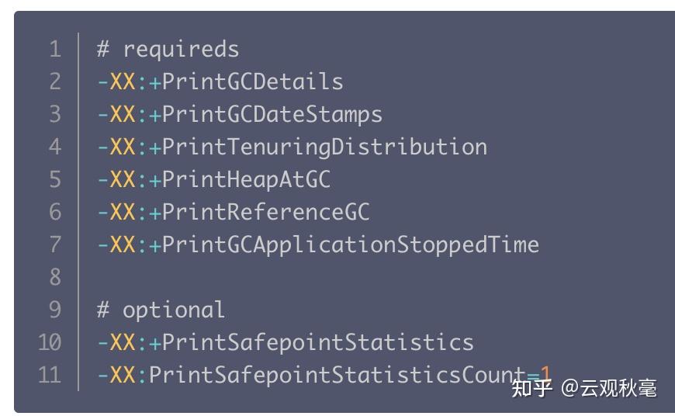Select the PrintGCDetails flag line
The height and width of the screenshot is (416, 675).
tap(220, 81)
